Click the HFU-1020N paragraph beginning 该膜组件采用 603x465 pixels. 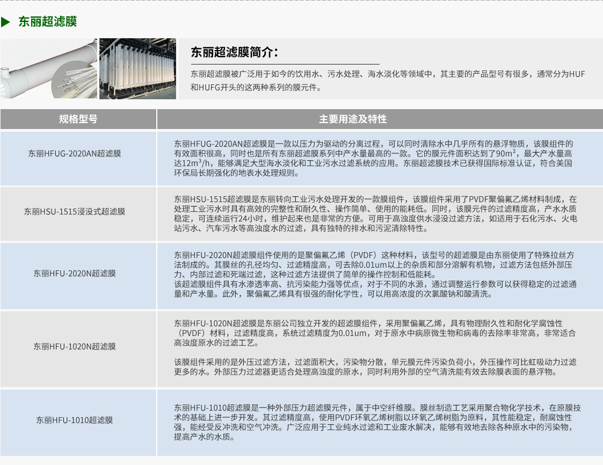click(x=375, y=367)
